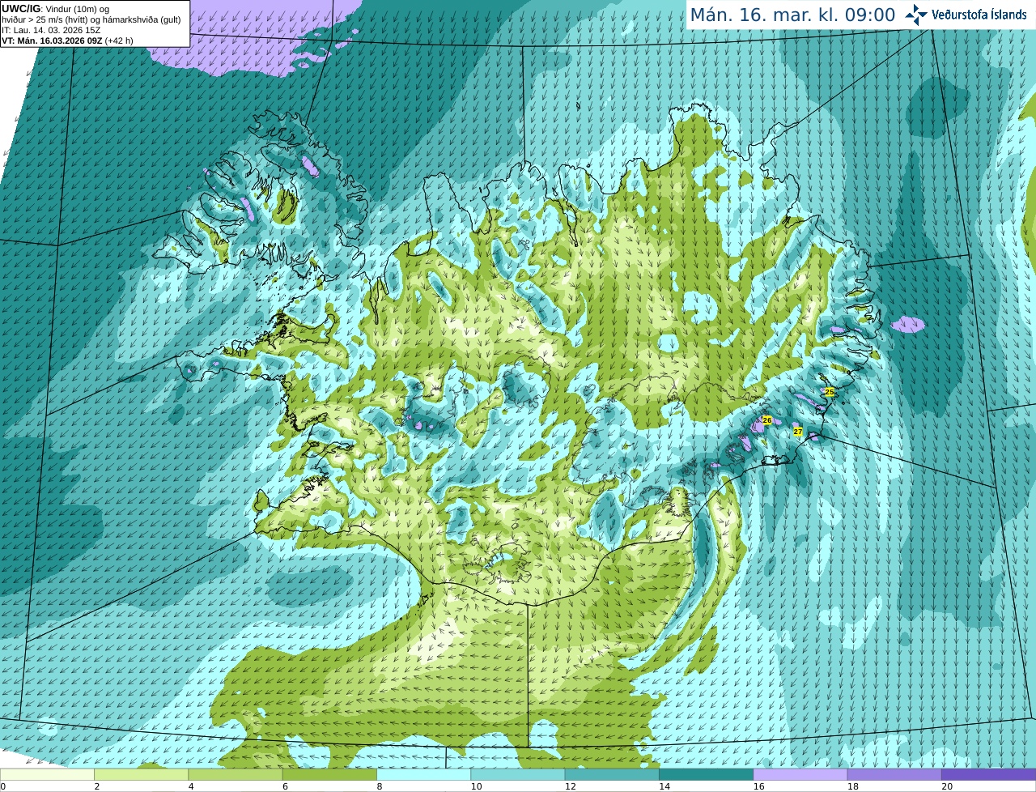Pick the 16–18 m/s light lavender swatch
This screenshot has height=792, width=1036.
(x=800, y=774)
